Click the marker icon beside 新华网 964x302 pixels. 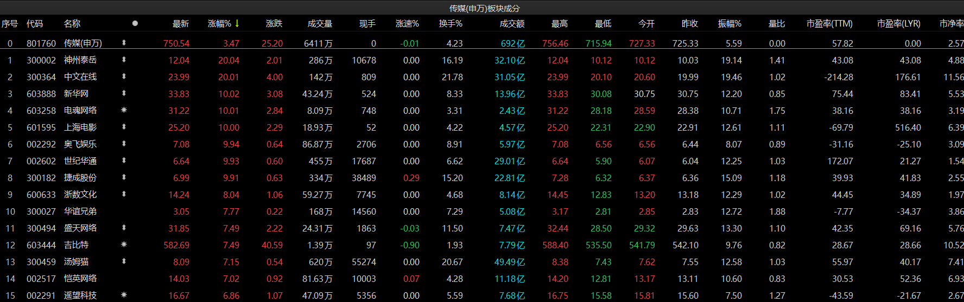(124, 93)
